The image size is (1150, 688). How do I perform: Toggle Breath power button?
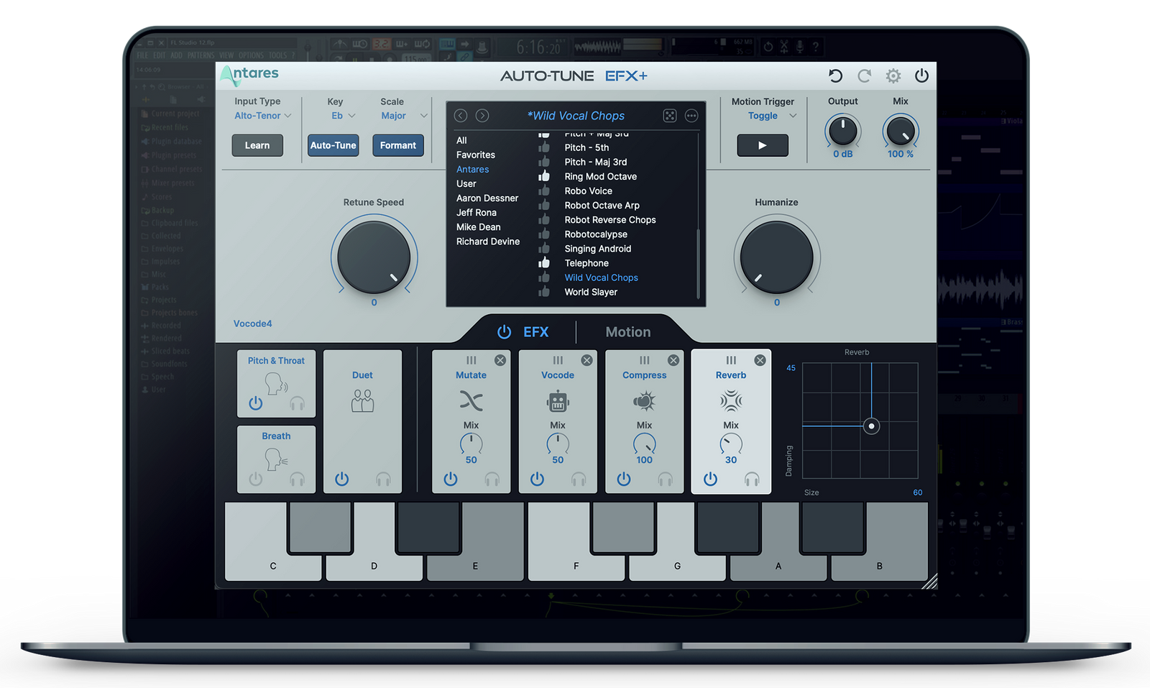point(256,479)
